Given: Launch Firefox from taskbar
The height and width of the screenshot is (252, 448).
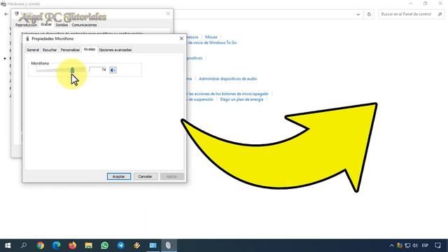Looking at the screenshot, I should [72, 246].
